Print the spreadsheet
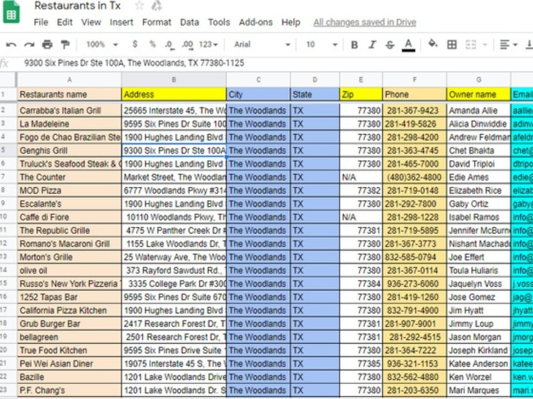The width and height of the screenshot is (533, 399). point(47,45)
